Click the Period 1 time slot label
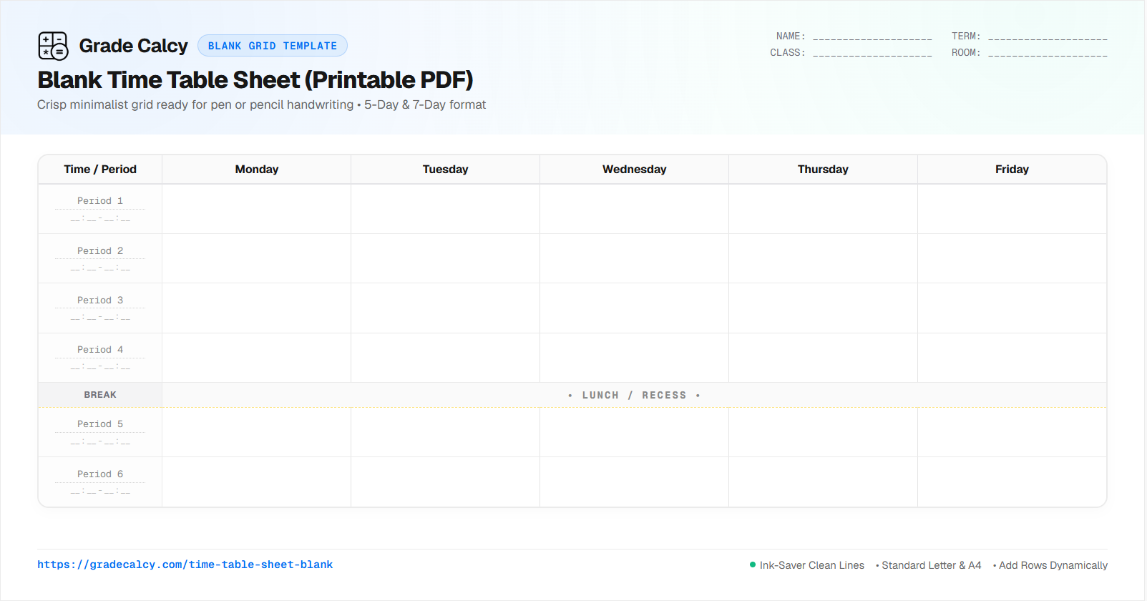Viewport: 1147px width, 601px height. point(100,201)
